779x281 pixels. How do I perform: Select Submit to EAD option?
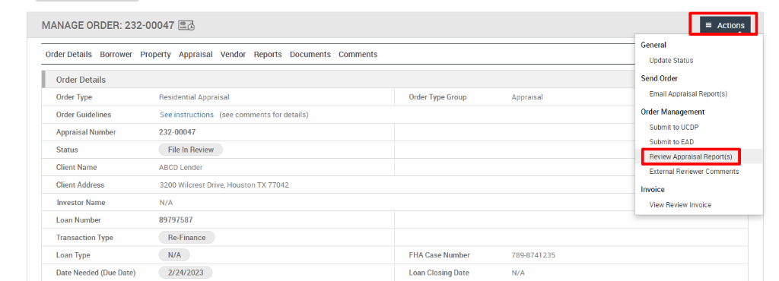671,142
